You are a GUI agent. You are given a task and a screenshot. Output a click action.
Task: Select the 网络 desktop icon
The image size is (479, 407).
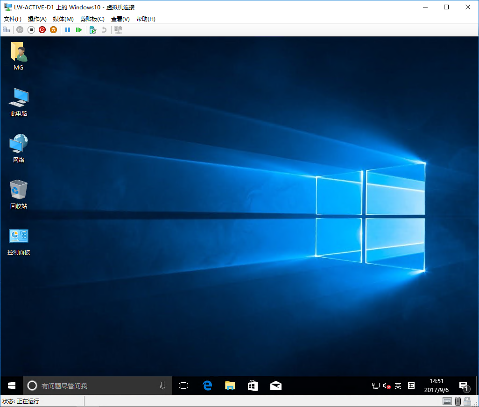(x=19, y=148)
